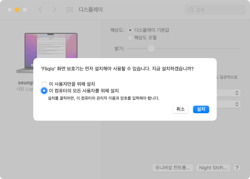
Task: Open 유니버설 컨트롤... button
Action: coord(172,168)
